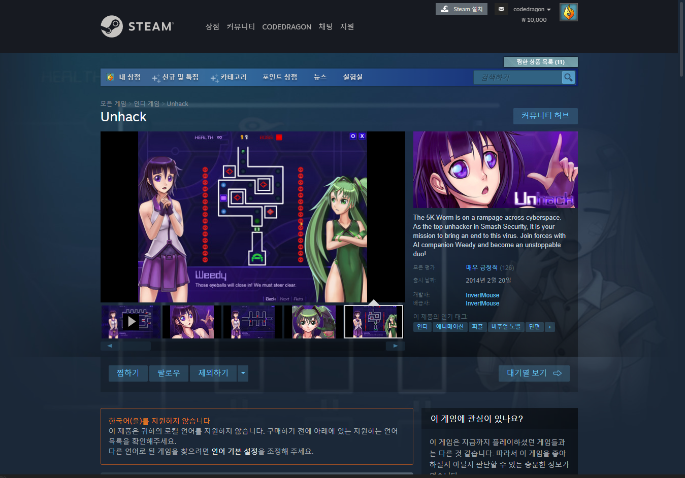Open the 제외하기 dropdown arrow

(x=243, y=373)
